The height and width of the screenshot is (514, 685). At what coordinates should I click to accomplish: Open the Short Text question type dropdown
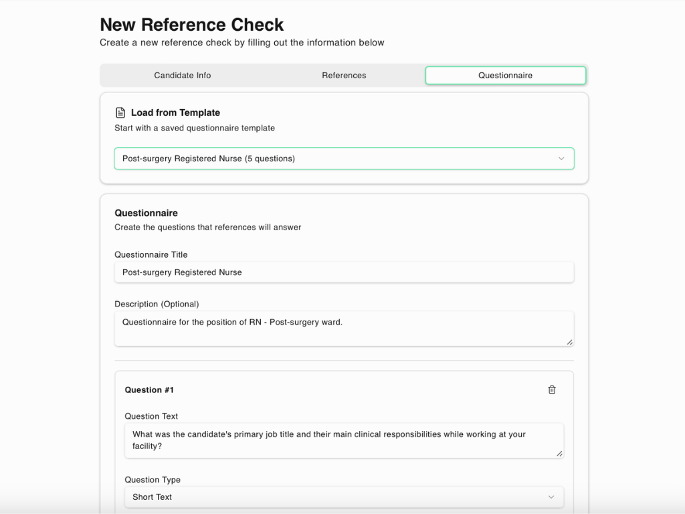coord(344,497)
